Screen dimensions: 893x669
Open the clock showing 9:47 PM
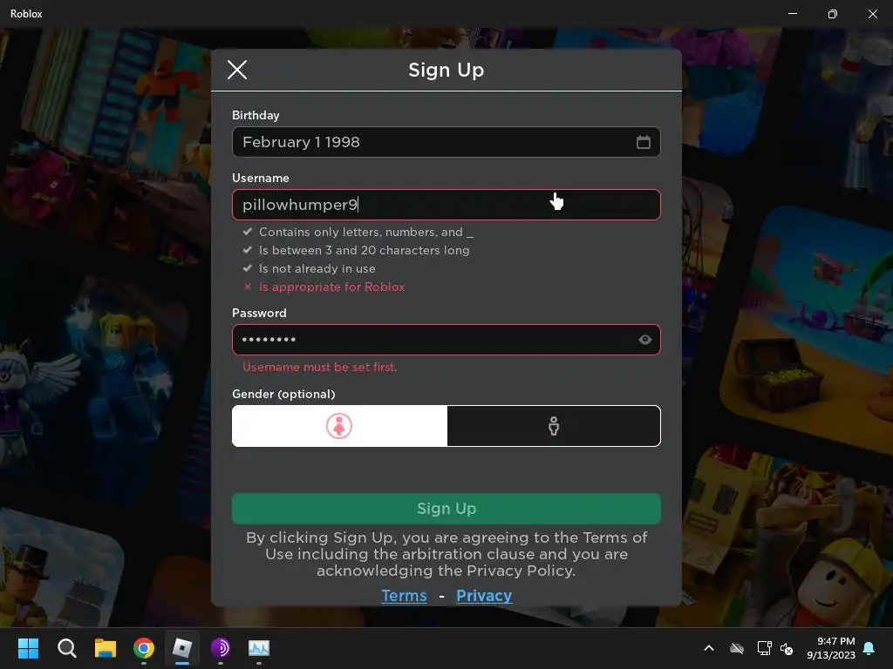[831, 648]
